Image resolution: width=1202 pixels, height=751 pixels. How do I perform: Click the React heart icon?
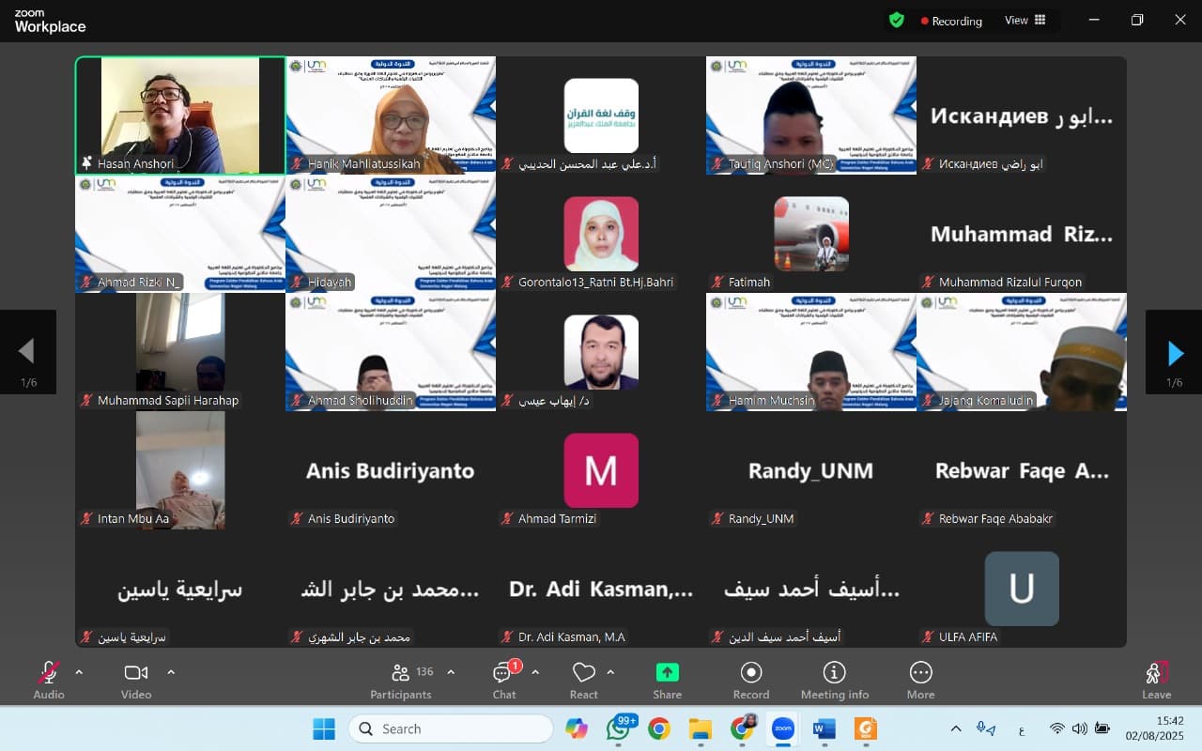click(x=583, y=673)
